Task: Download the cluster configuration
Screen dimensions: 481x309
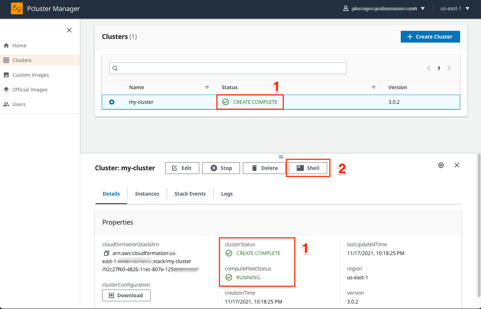Action: [x=126, y=295]
